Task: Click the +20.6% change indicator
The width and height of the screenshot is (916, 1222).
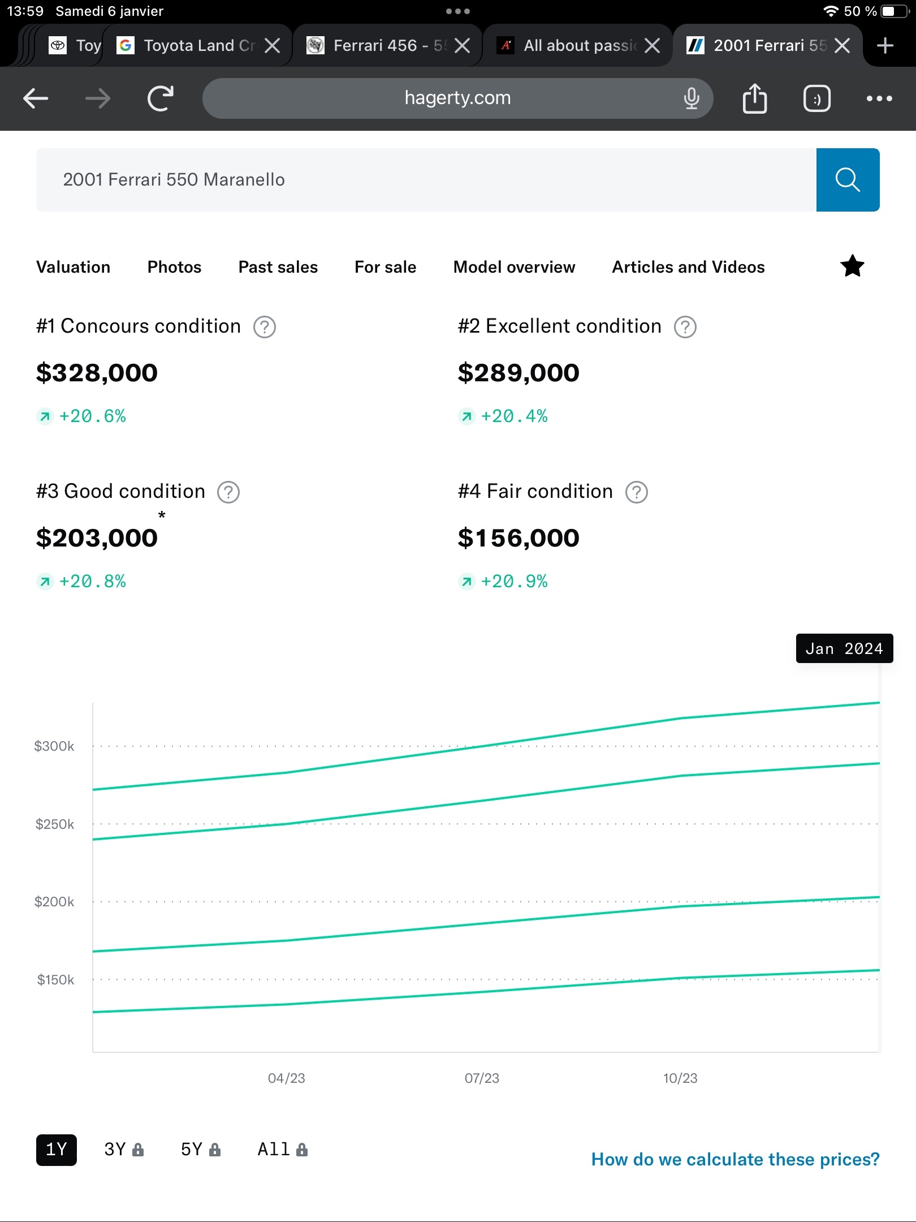Action: pyautogui.click(x=81, y=416)
